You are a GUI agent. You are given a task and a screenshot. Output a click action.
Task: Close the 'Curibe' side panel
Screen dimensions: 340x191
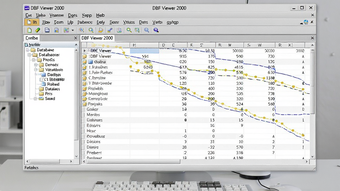click(x=75, y=38)
